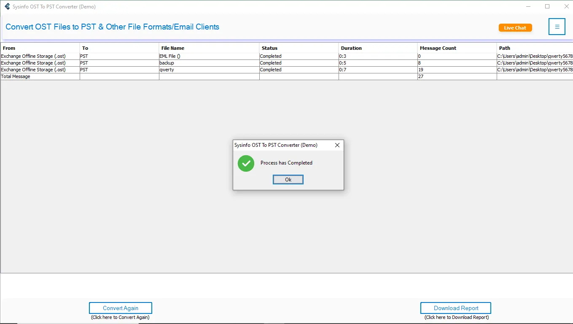Maximize the Sysinfo converter window
Screen dimensions: 573x324
[x=547, y=6]
